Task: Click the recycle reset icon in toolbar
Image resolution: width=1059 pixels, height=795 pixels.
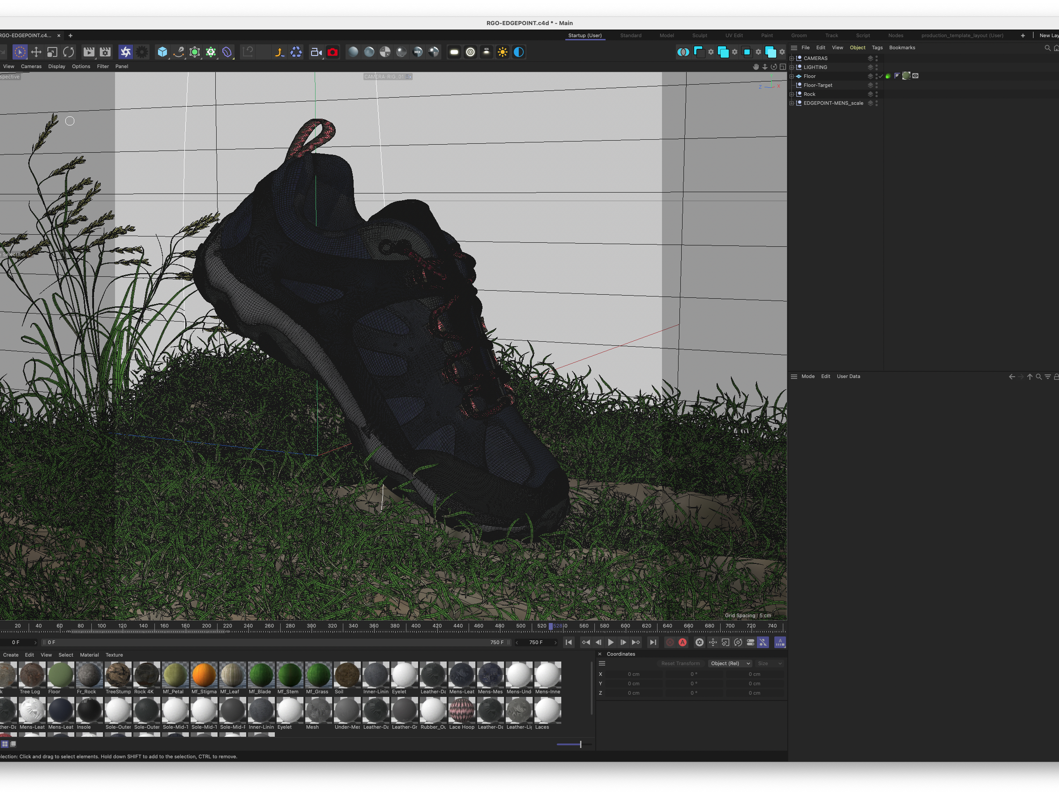Action: pos(296,52)
